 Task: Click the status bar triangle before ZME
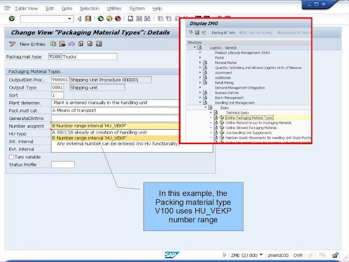(224, 255)
